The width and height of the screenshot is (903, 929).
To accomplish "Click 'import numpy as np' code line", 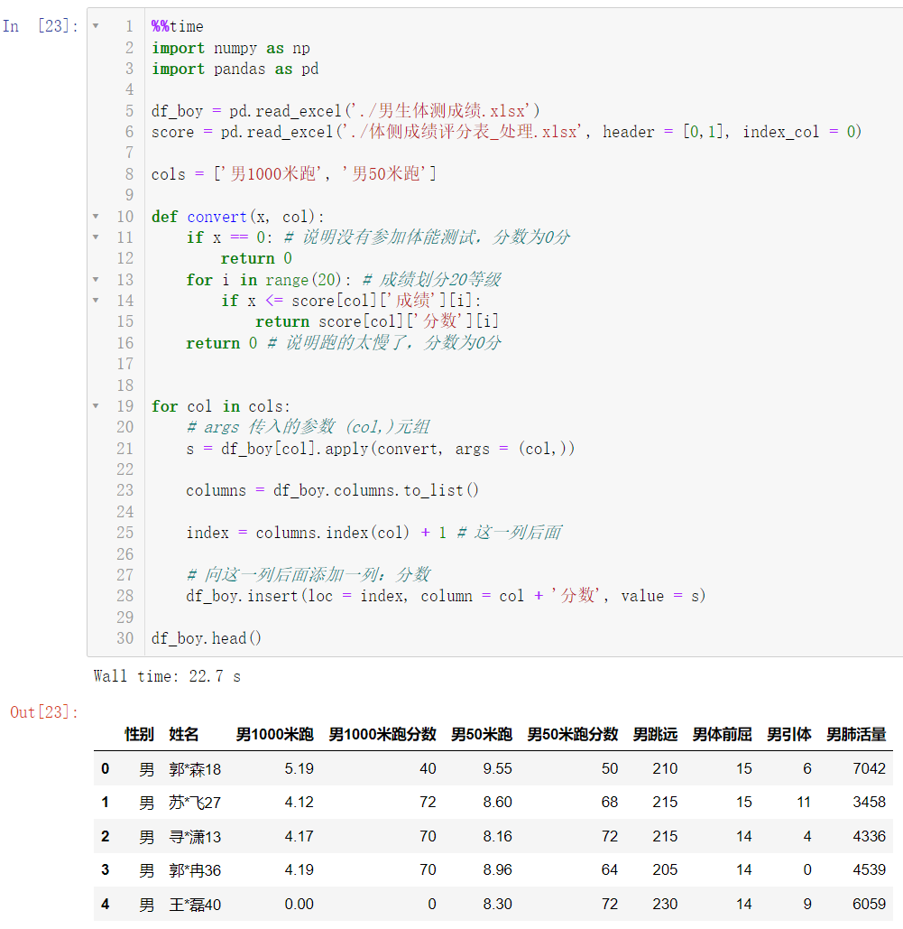I will pyautogui.click(x=230, y=48).
